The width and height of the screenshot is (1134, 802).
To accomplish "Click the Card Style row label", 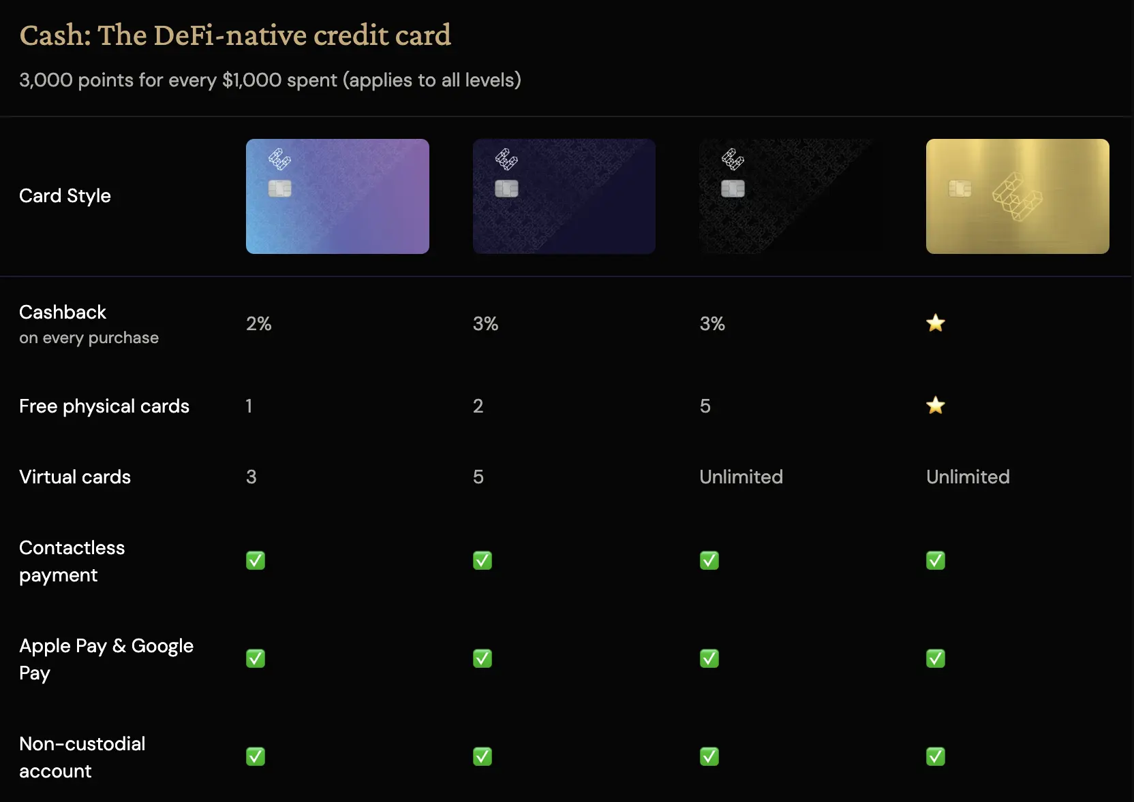I will (65, 196).
